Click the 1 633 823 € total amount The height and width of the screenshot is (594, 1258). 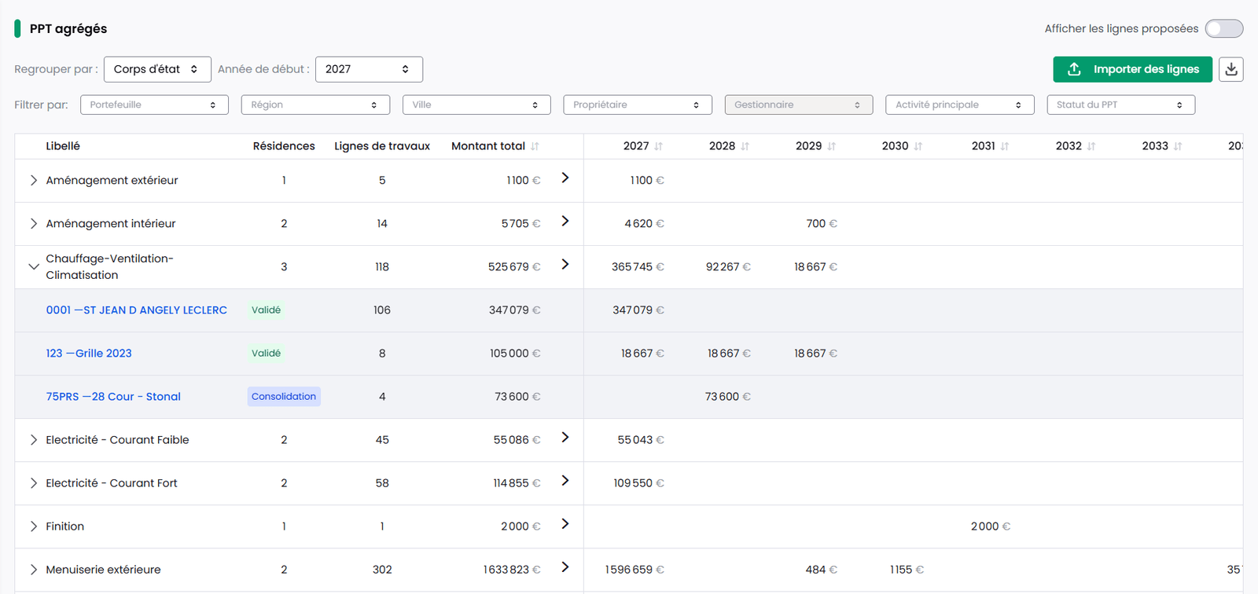[512, 570]
